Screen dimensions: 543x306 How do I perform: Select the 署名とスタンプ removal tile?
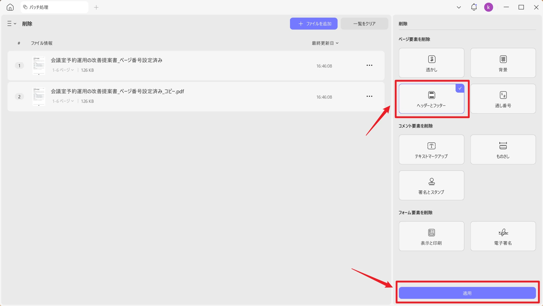click(x=431, y=185)
